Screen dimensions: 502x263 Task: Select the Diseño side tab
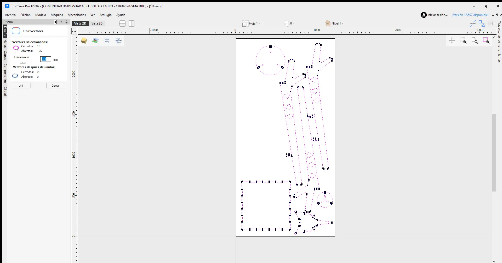[5, 31]
